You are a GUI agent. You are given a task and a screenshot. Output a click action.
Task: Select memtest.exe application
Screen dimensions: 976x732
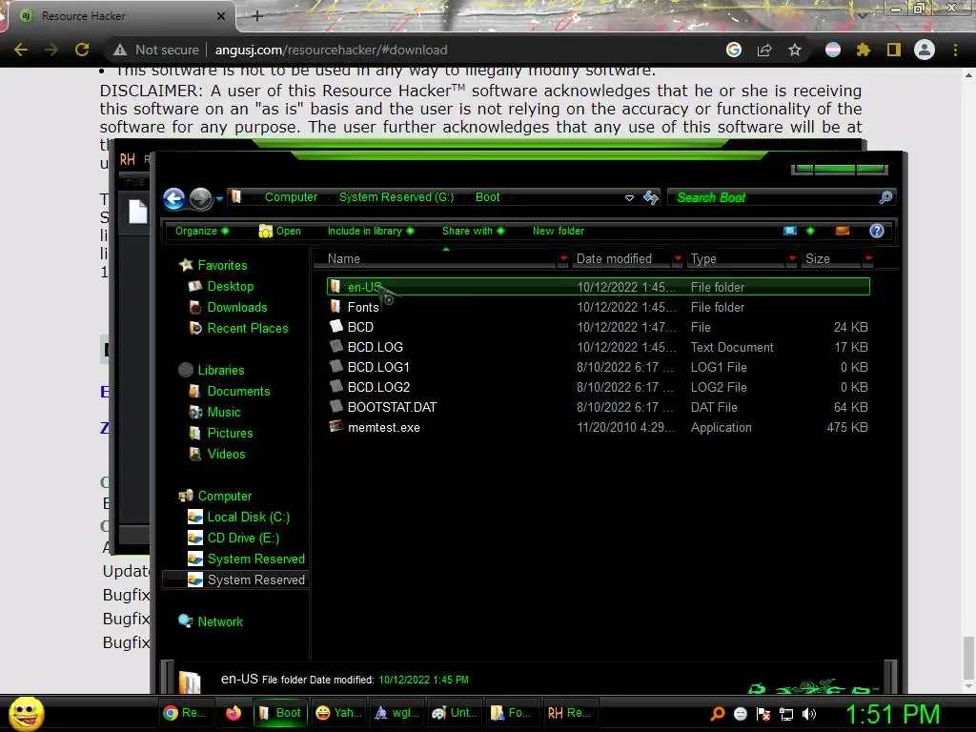tap(598, 427)
